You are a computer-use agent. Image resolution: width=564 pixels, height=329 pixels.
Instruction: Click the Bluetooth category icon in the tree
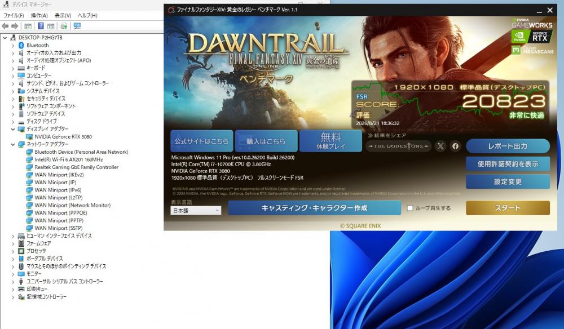point(21,45)
